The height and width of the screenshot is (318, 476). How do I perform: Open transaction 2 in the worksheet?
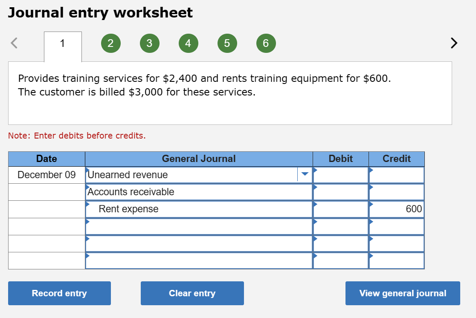tap(110, 43)
